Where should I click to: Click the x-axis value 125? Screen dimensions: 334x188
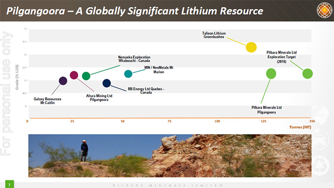(264, 121)
